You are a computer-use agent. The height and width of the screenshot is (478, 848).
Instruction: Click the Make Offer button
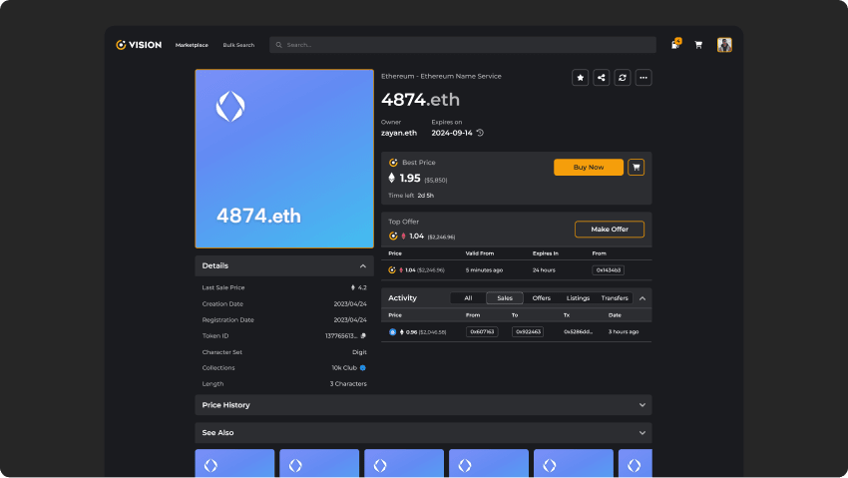[609, 230]
